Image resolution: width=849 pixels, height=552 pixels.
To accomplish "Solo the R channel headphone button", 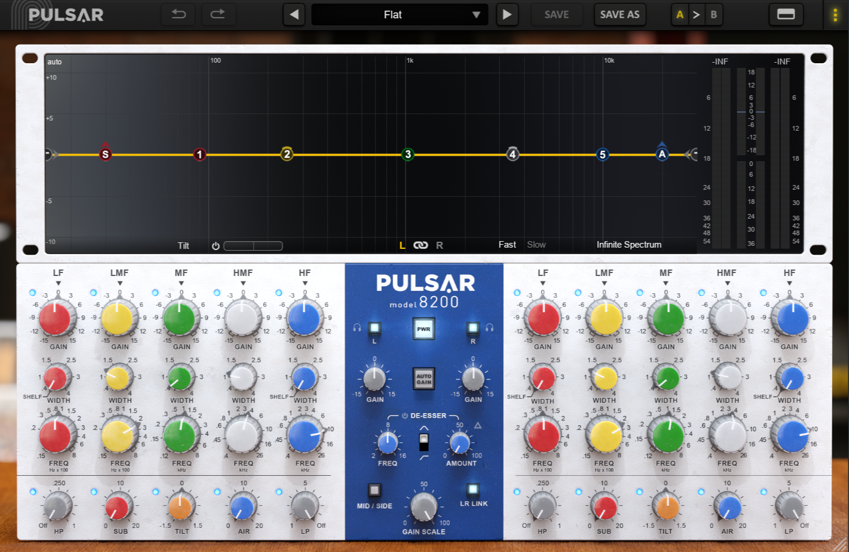I will click(x=473, y=327).
